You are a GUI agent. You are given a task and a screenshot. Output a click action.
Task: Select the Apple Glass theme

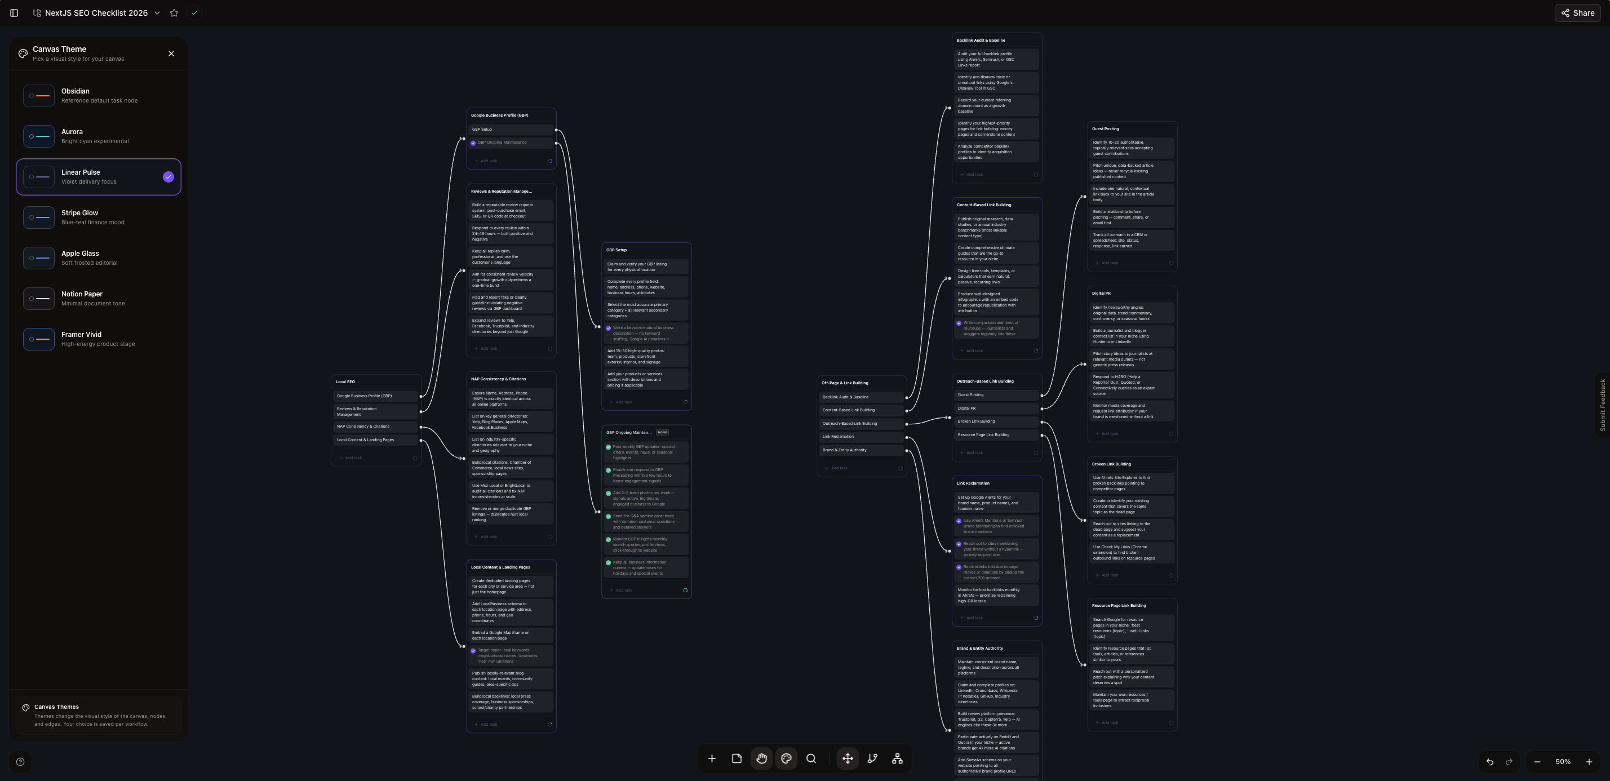[99, 258]
